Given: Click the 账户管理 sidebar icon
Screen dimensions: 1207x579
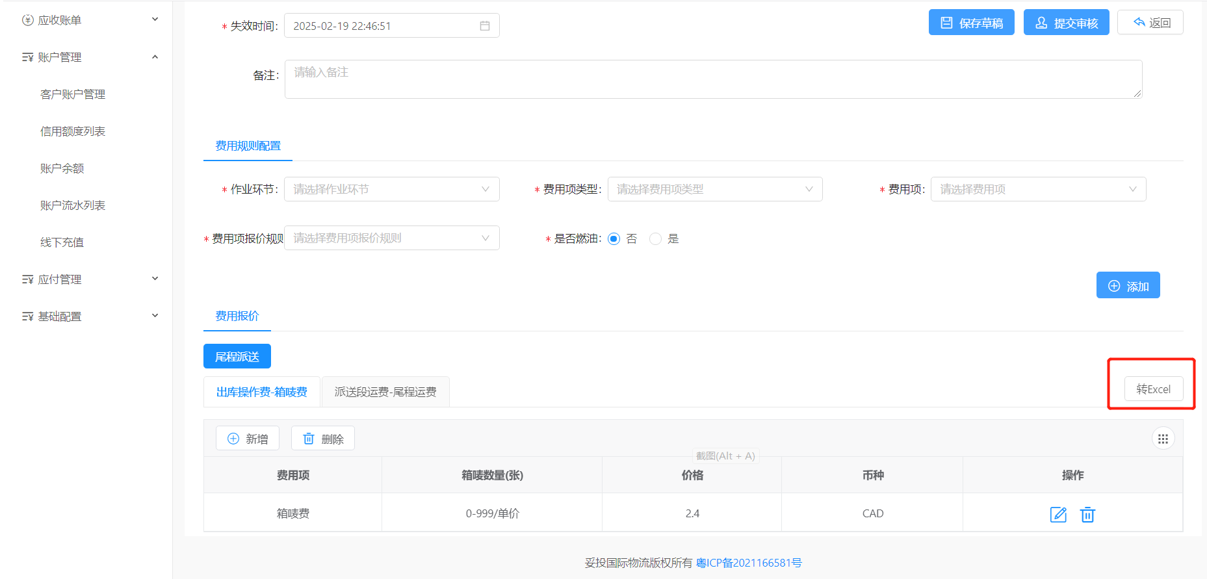Looking at the screenshot, I should (x=27, y=57).
